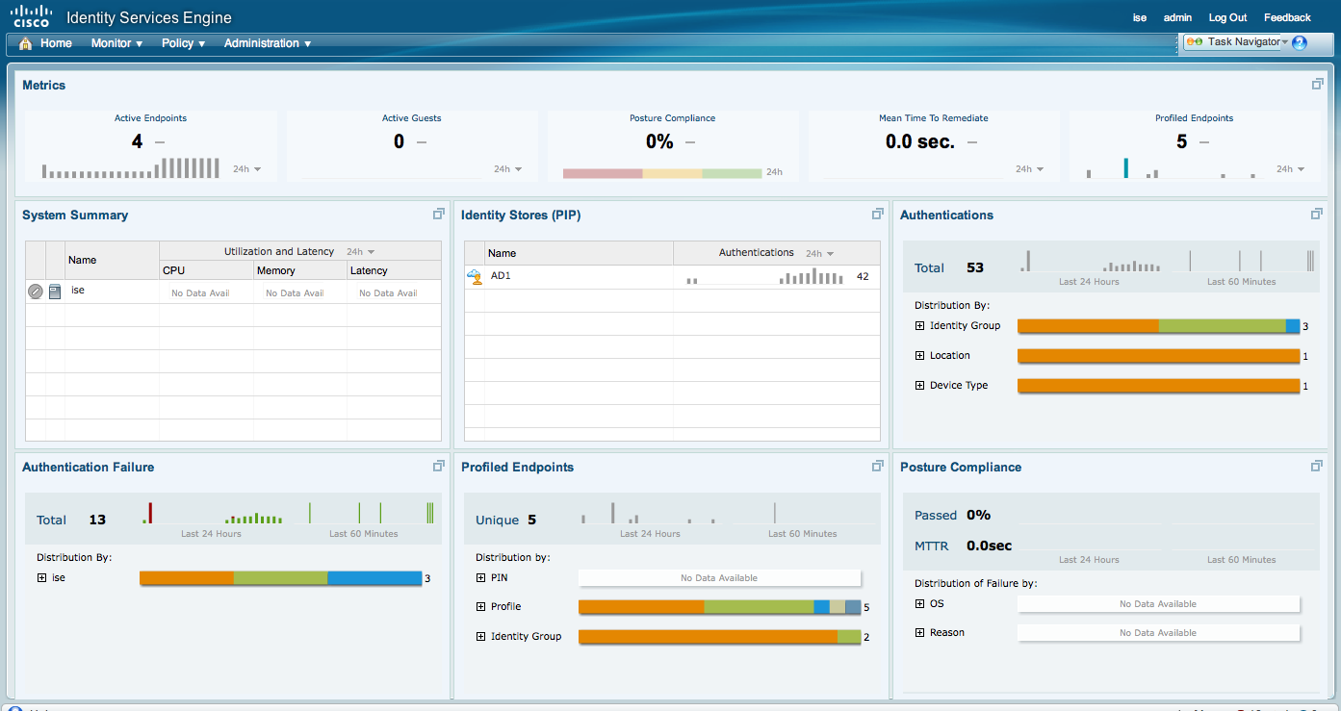Viewport: 1341px width, 711px height.
Task: Click the ise server node icon
Action: click(x=55, y=292)
